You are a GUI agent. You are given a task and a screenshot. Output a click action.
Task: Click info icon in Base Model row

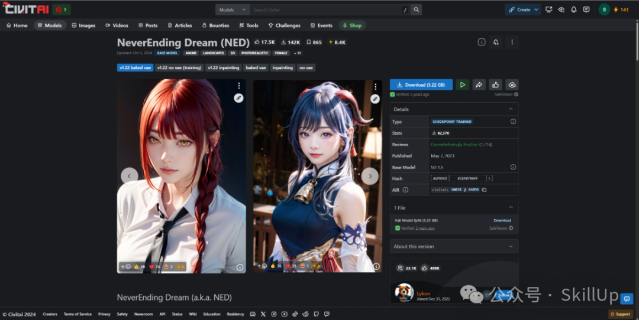(513, 167)
